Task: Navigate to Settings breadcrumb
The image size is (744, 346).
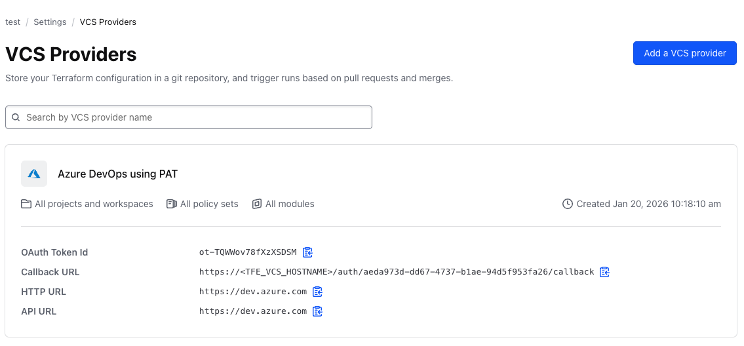Action: pyautogui.click(x=50, y=22)
